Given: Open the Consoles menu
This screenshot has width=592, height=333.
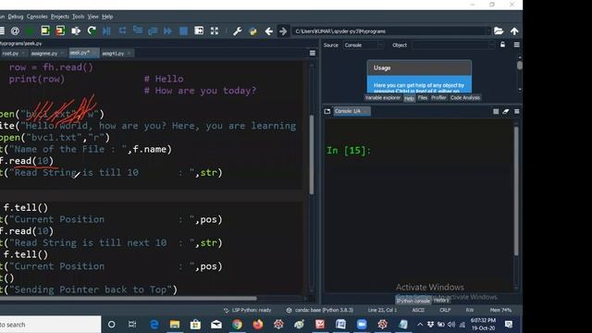Looking at the screenshot, I should click(x=37, y=17).
